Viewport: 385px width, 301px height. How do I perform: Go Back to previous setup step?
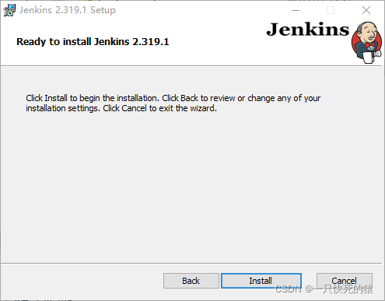point(191,281)
